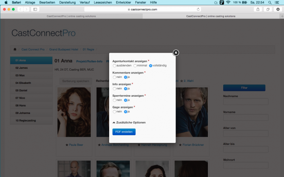This screenshot has height=177, width=284.
Task: Open the Grand Budapest Hotel breadcrumb
Action: click(x=64, y=49)
